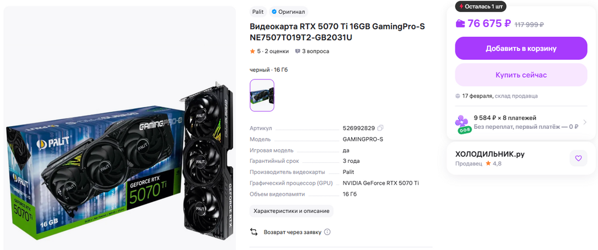Click the purple wallet price icon
598x250 pixels.
(460, 24)
